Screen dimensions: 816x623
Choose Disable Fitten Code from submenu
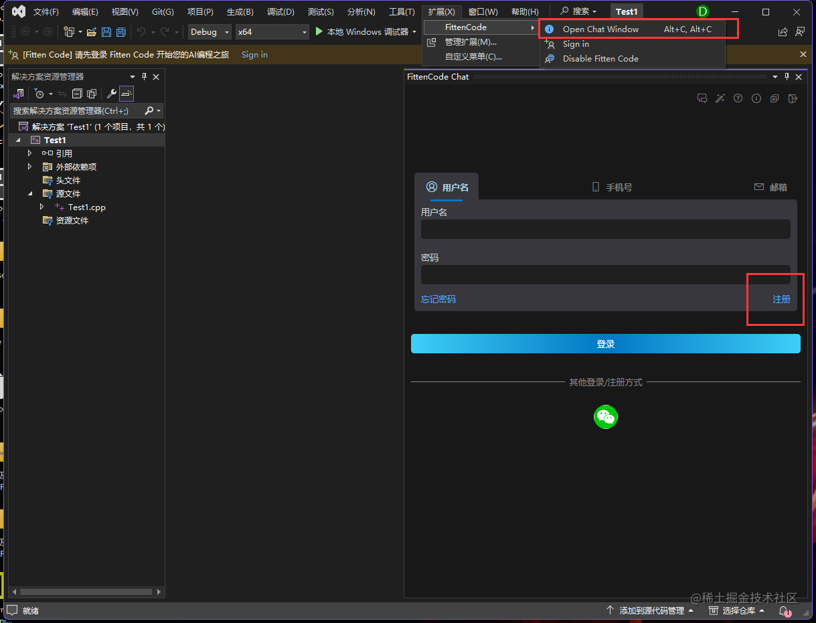(x=632, y=58)
